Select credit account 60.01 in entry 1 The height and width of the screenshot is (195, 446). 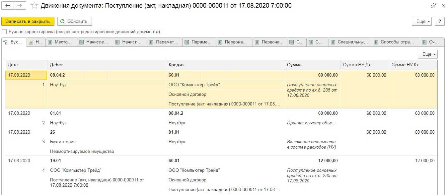[174, 75]
